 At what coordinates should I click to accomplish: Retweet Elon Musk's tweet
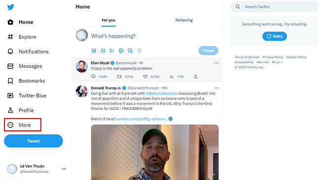(x=119, y=76)
